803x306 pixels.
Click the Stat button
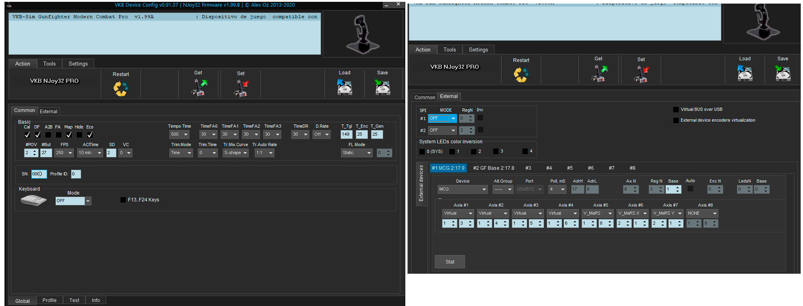450,262
